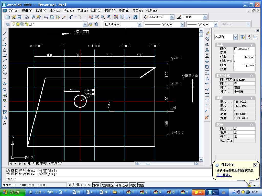Toggle 正交 ortho mode
Image resolution: width=262 pixels, height=196 pixels.
88,185
